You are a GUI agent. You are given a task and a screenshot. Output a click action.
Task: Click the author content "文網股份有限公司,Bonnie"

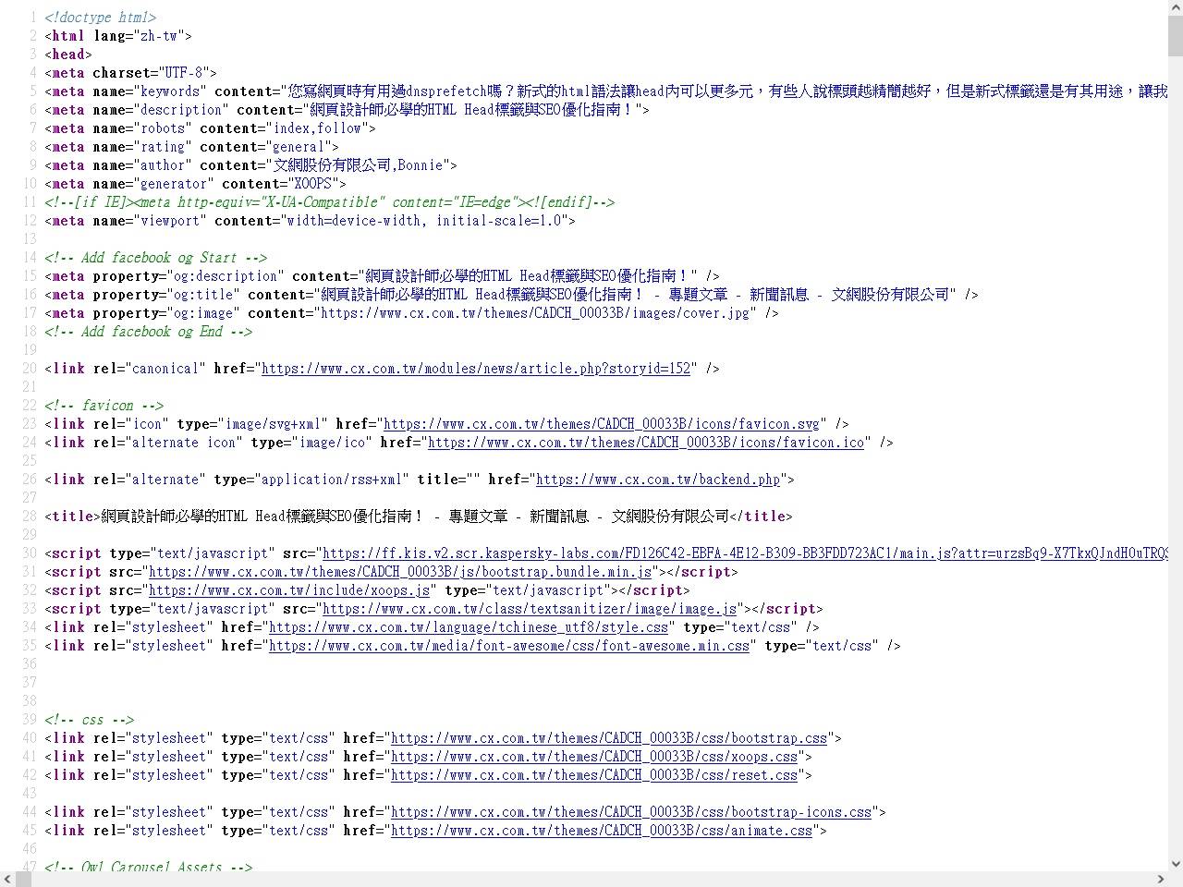click(x=358, y=165)
